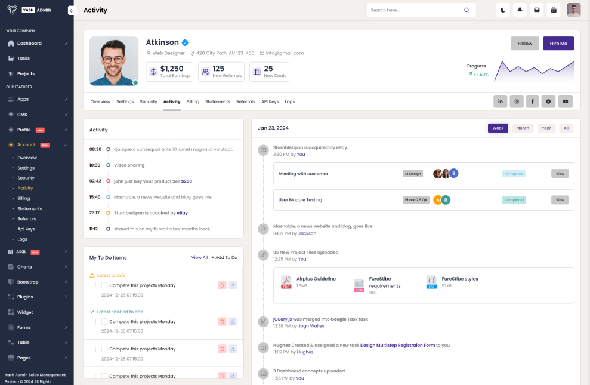This screenshot has width=590, height=385.
Task: Open the mail inbox icon
Action: [x=536, y=10]
